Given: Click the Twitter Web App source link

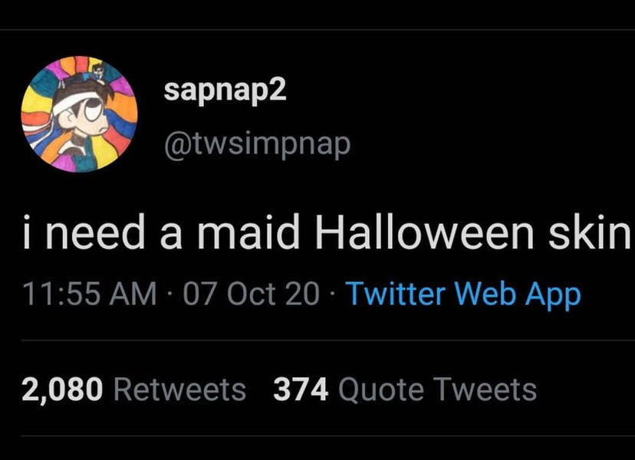Looking at the screenshot, I should click(462, 294).
